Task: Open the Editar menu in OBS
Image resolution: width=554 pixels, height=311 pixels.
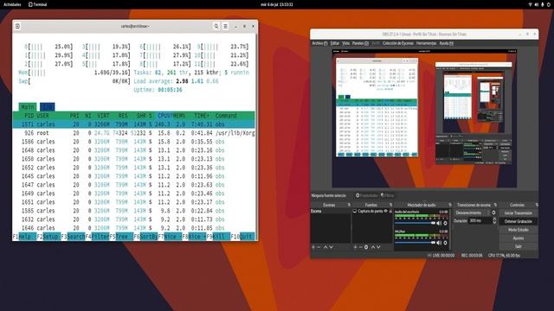Action: point(335,43)
